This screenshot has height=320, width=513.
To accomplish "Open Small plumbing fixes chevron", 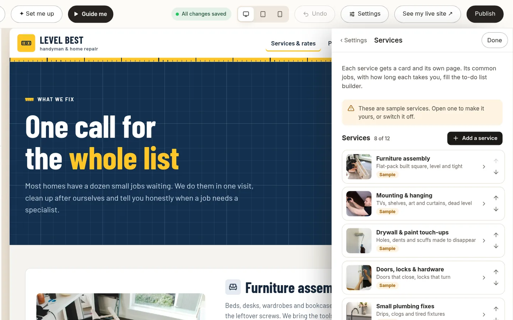I will click(x=484, y=315).
